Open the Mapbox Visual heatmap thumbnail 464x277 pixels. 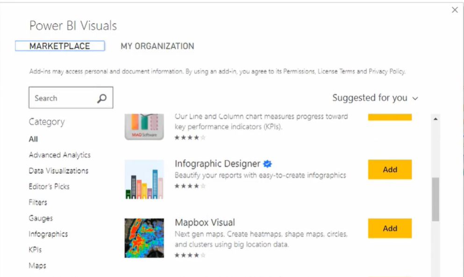point(144,238)
